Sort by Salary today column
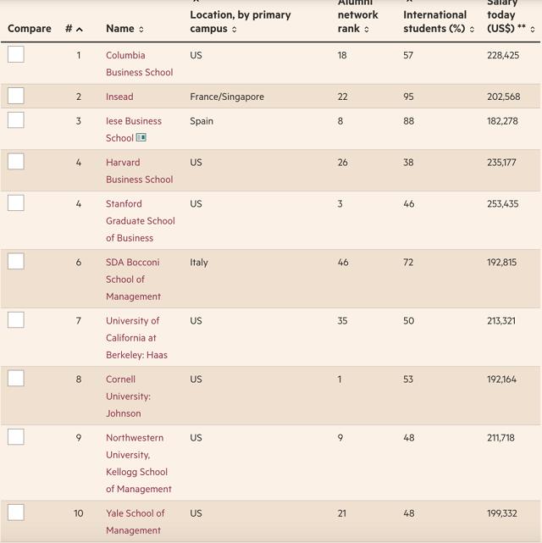This screenshot has height=543, width=542. point(533,30)
